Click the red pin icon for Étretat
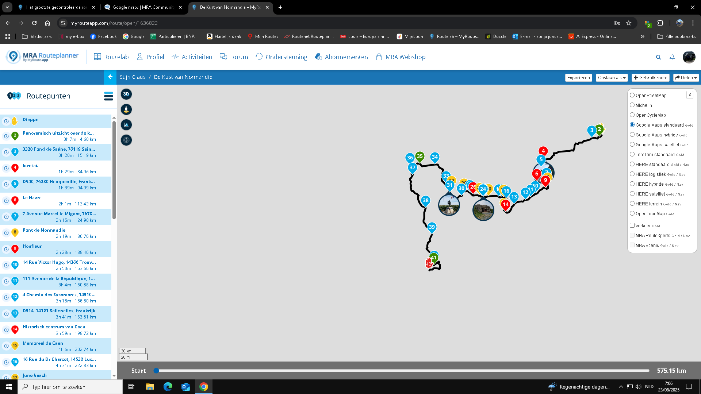Screen dimensions: 701x394 point(15,168)
